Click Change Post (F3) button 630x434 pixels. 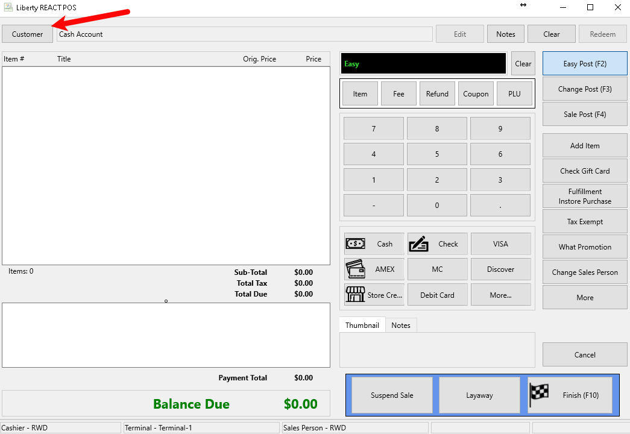click(585, 89)
